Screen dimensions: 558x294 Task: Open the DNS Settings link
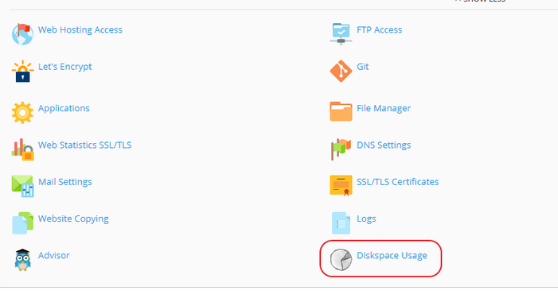[x=384, y=145]
